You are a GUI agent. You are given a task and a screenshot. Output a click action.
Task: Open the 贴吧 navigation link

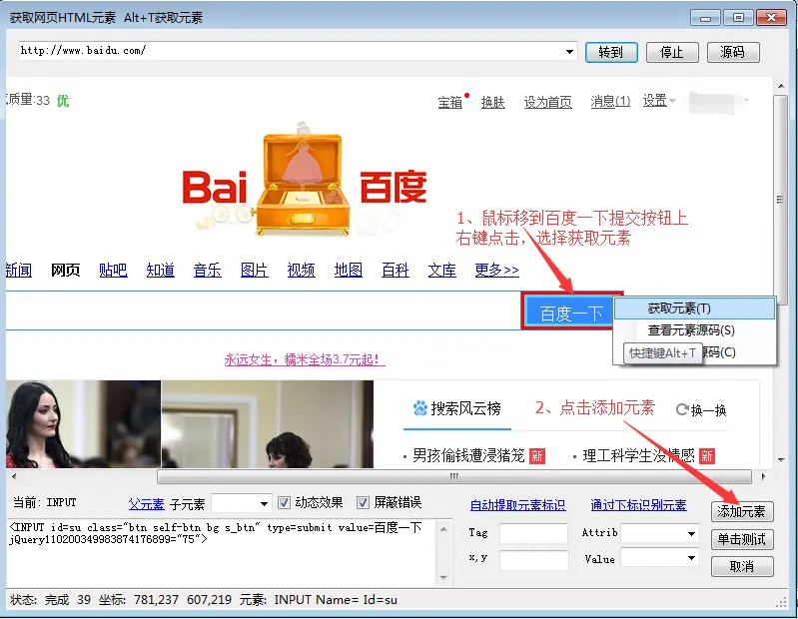coord(113,270)
